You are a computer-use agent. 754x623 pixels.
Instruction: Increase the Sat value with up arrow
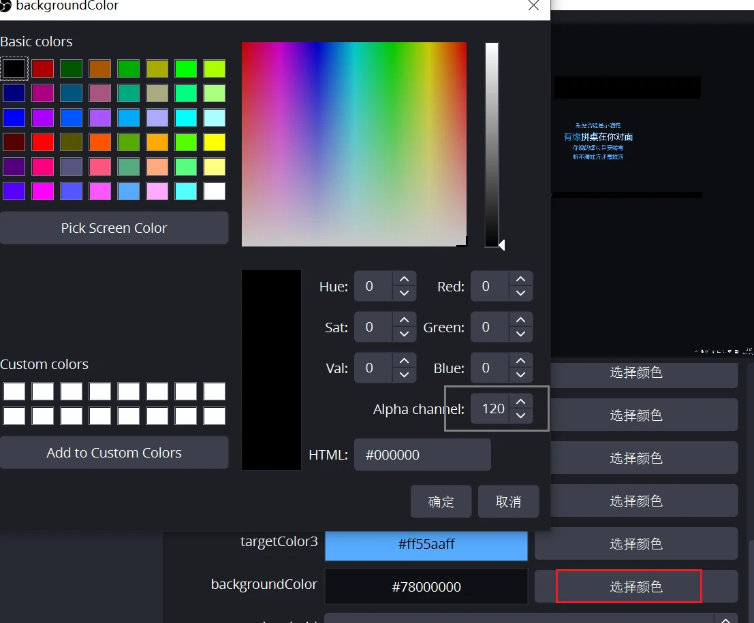pos(405,320)
